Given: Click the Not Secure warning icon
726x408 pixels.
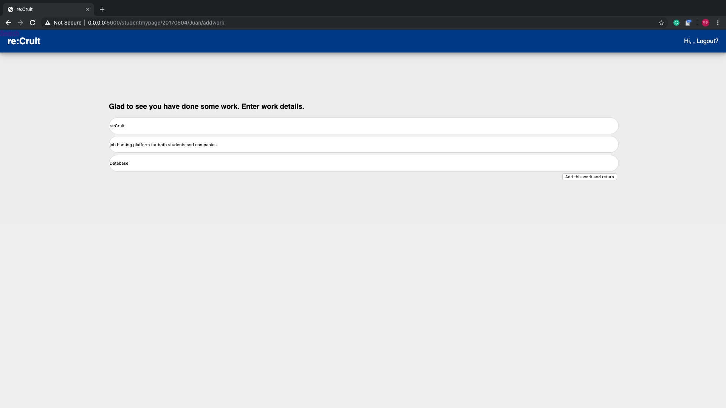Looking at the screenshot, I should [x=48, y=23].
